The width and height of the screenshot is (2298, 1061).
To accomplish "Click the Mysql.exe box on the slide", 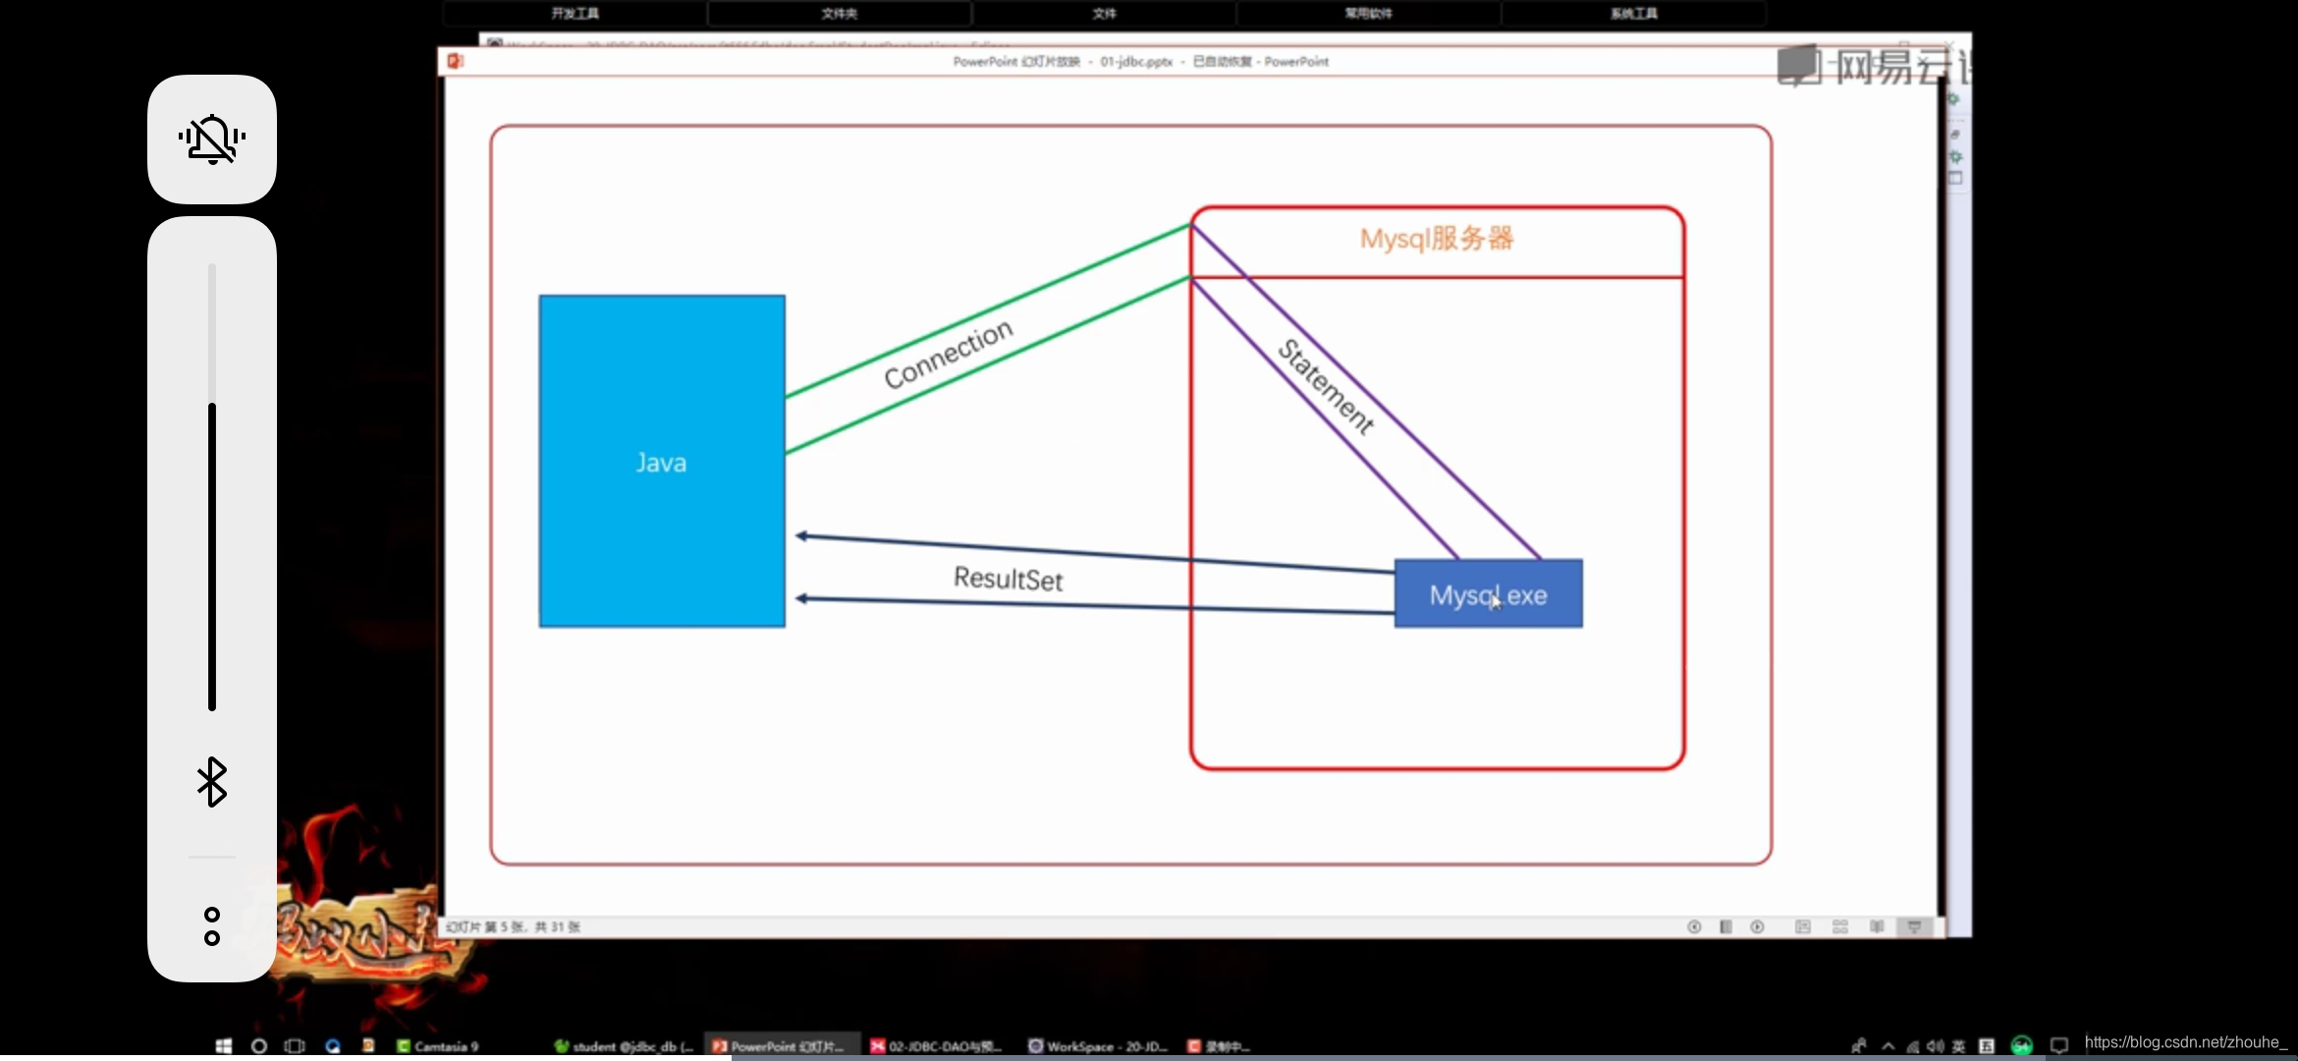I will [1489, 593].
